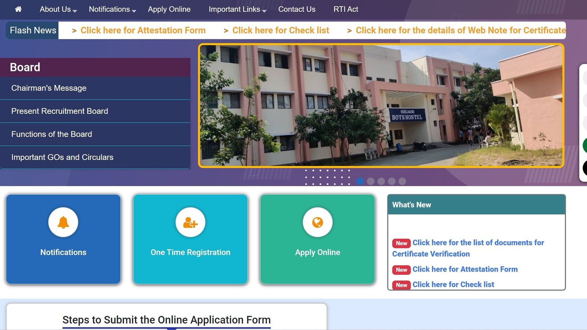Click the Home icon in navigation bar
This screenshot has width=587, height=330.
(x=18, y=9)
